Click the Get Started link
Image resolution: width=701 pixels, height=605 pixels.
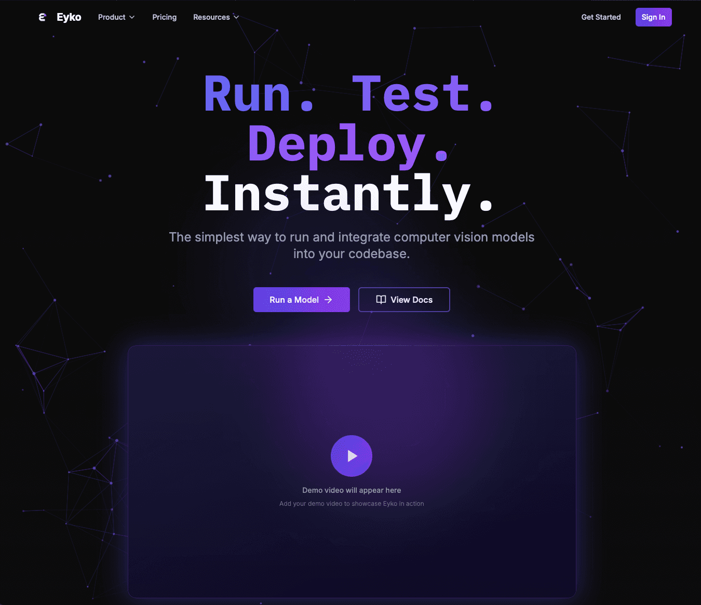pyautogui.click(x=601, y=17)
